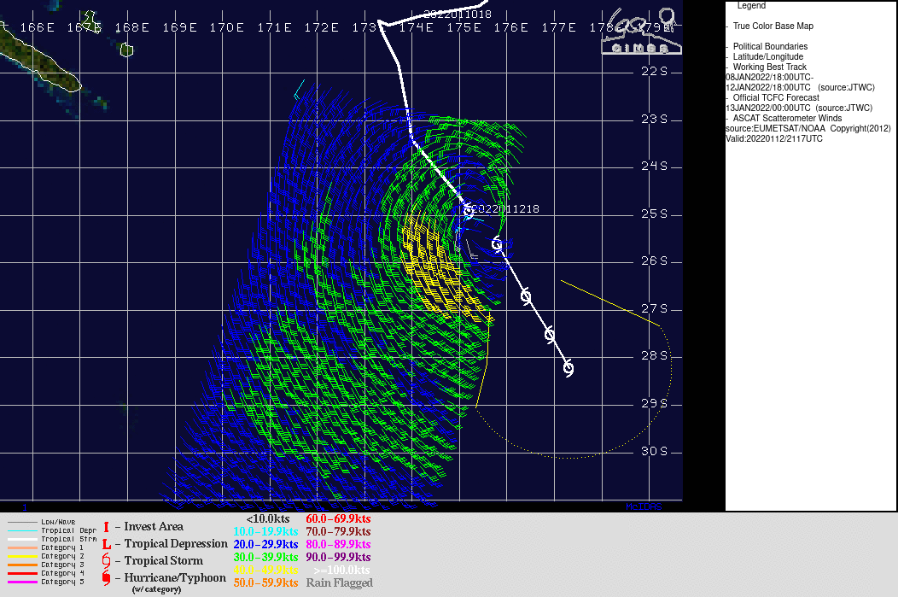Select the storm center marker labeled 2022011218
Image resolution: width=898 pixels, height=597 pixels.
(468, 208)
